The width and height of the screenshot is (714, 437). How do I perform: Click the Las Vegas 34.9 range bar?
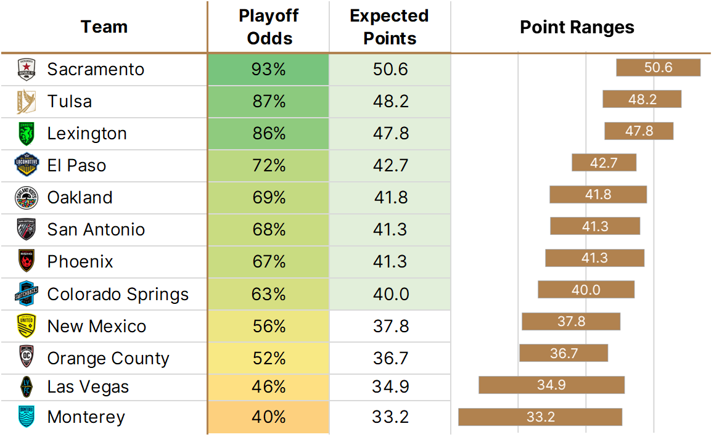pos(551,385)
